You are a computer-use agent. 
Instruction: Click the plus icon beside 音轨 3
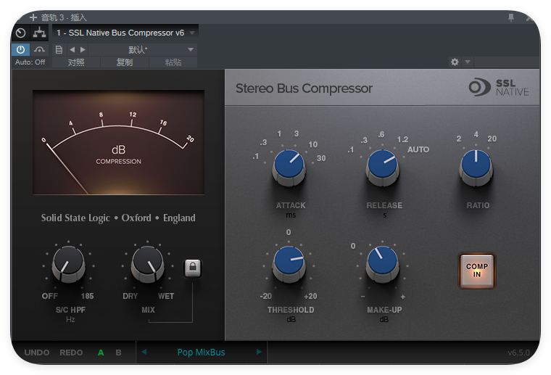coord(33,17)
